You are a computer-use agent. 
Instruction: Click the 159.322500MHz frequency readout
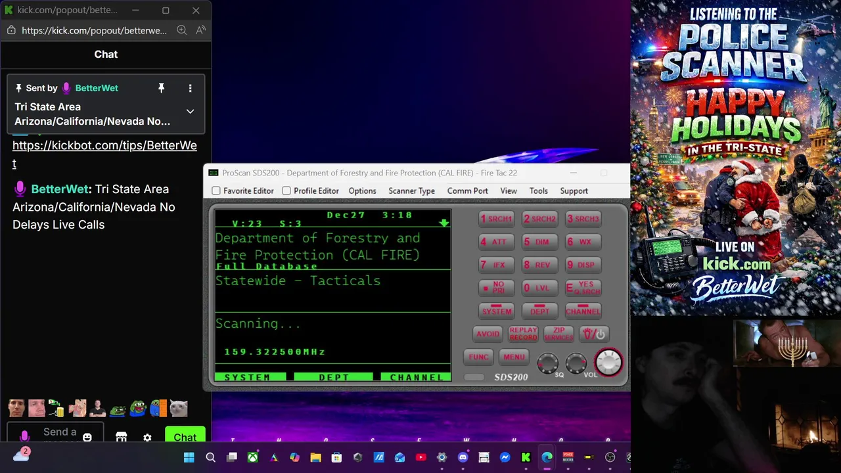click(275, 352)
